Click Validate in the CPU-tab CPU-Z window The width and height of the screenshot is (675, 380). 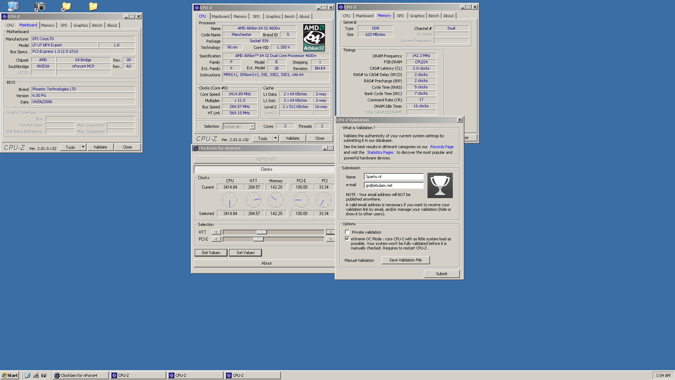292,138
